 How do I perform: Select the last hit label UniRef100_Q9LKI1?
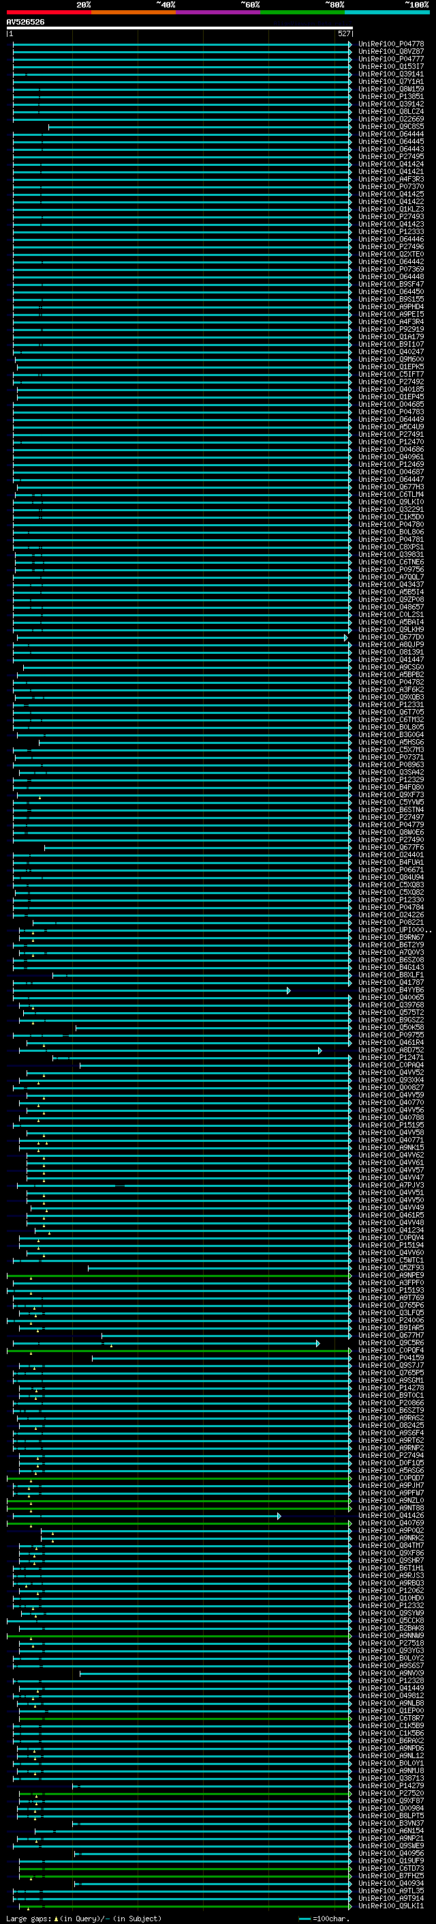pyautogui.click(x=391, y=1906)
